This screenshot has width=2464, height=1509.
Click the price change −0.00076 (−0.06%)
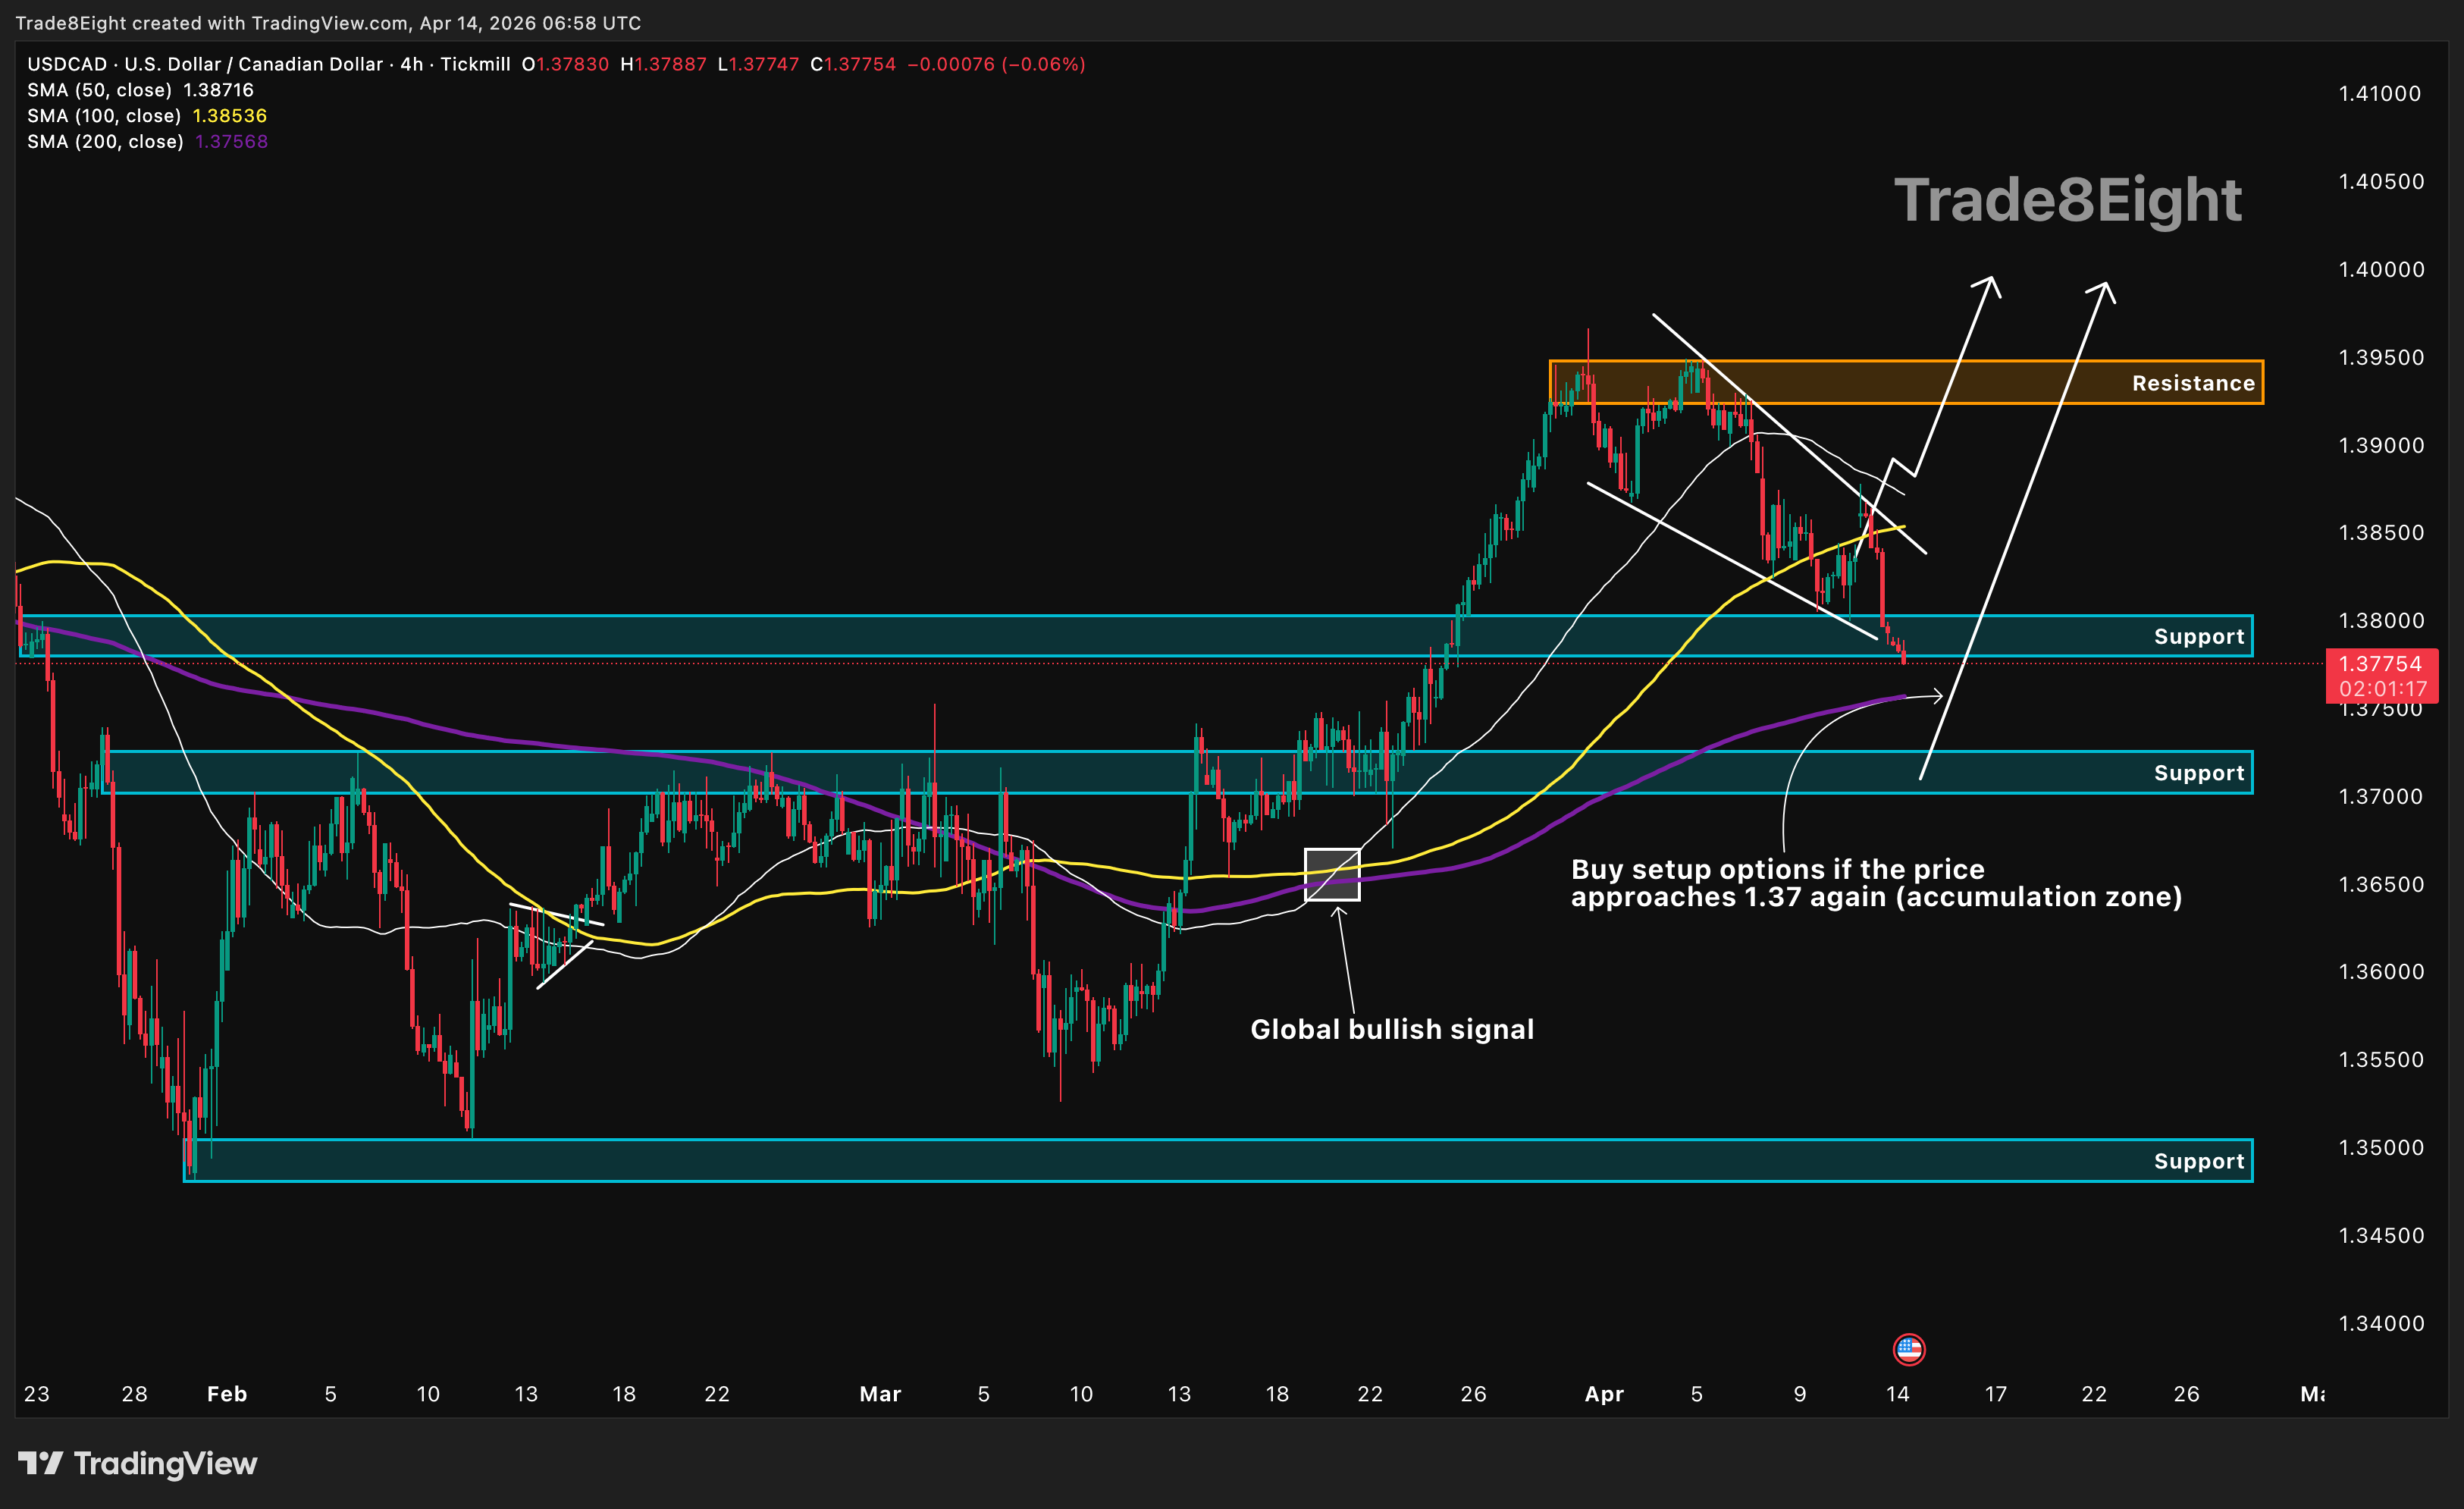coord(996,64)
